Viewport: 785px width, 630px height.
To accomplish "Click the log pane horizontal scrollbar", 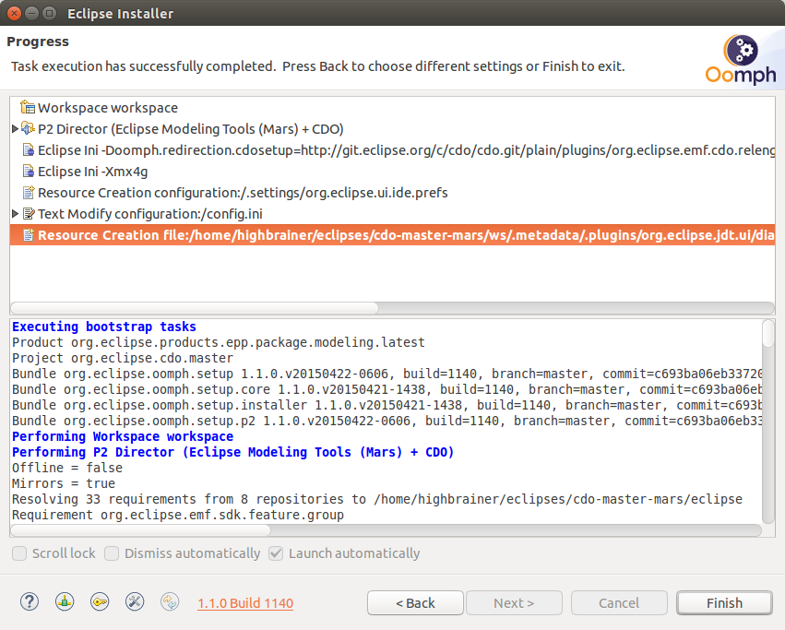I will tap(140, 529).
